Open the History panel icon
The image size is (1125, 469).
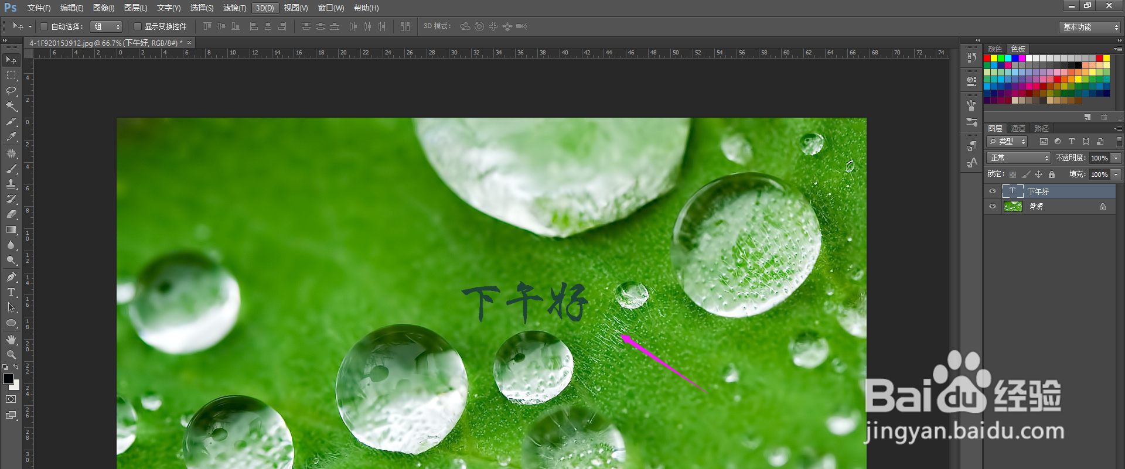coord(971,57)
